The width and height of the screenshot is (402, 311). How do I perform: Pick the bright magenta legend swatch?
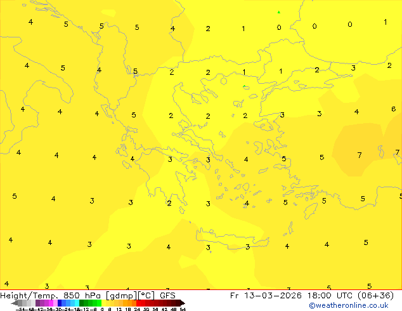tap(51, 303)
